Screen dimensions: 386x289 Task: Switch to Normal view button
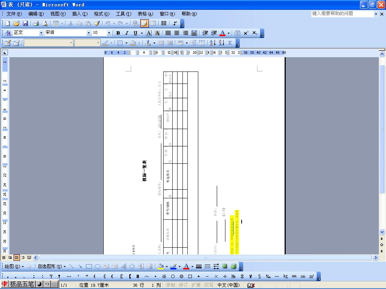(4, 257)
